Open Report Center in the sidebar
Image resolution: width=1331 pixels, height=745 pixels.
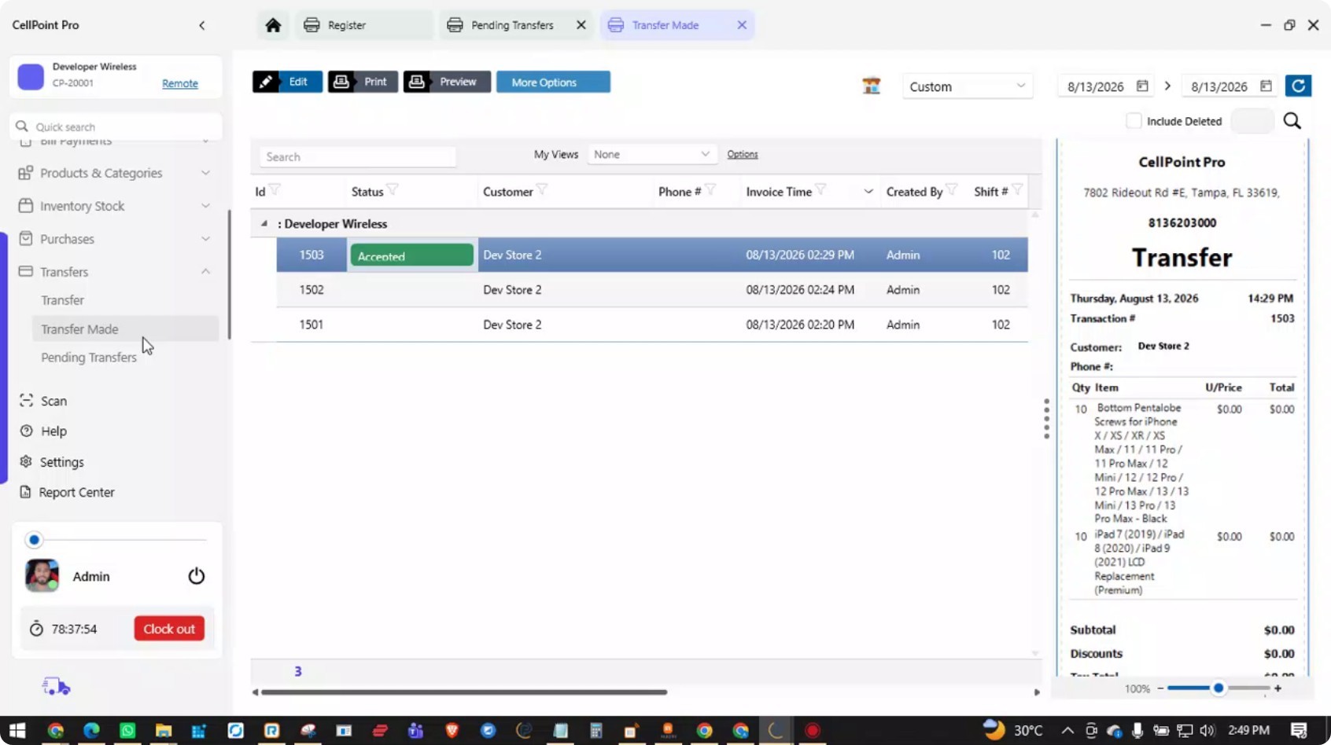(x=76, y=493)
